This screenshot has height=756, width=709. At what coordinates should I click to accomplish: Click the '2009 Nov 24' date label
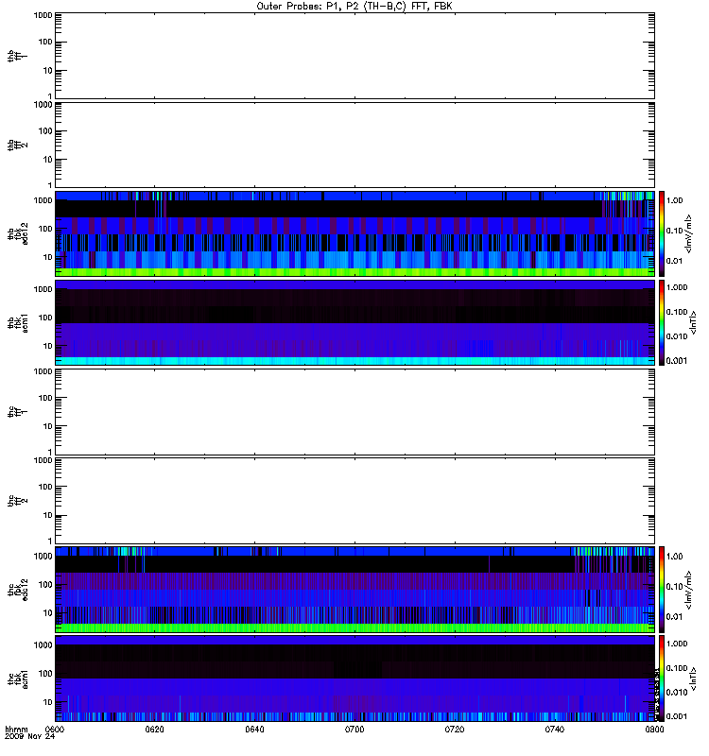click(x=30, y=736)
